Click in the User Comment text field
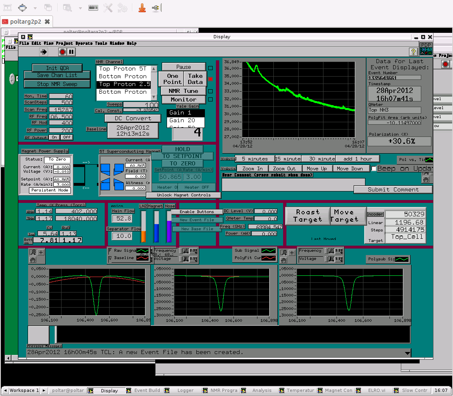453x396 pixels. [x=294, y=185]
